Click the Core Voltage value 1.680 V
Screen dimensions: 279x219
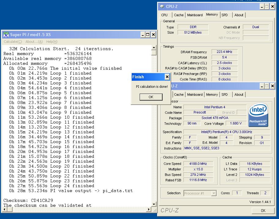coord(236,123)
